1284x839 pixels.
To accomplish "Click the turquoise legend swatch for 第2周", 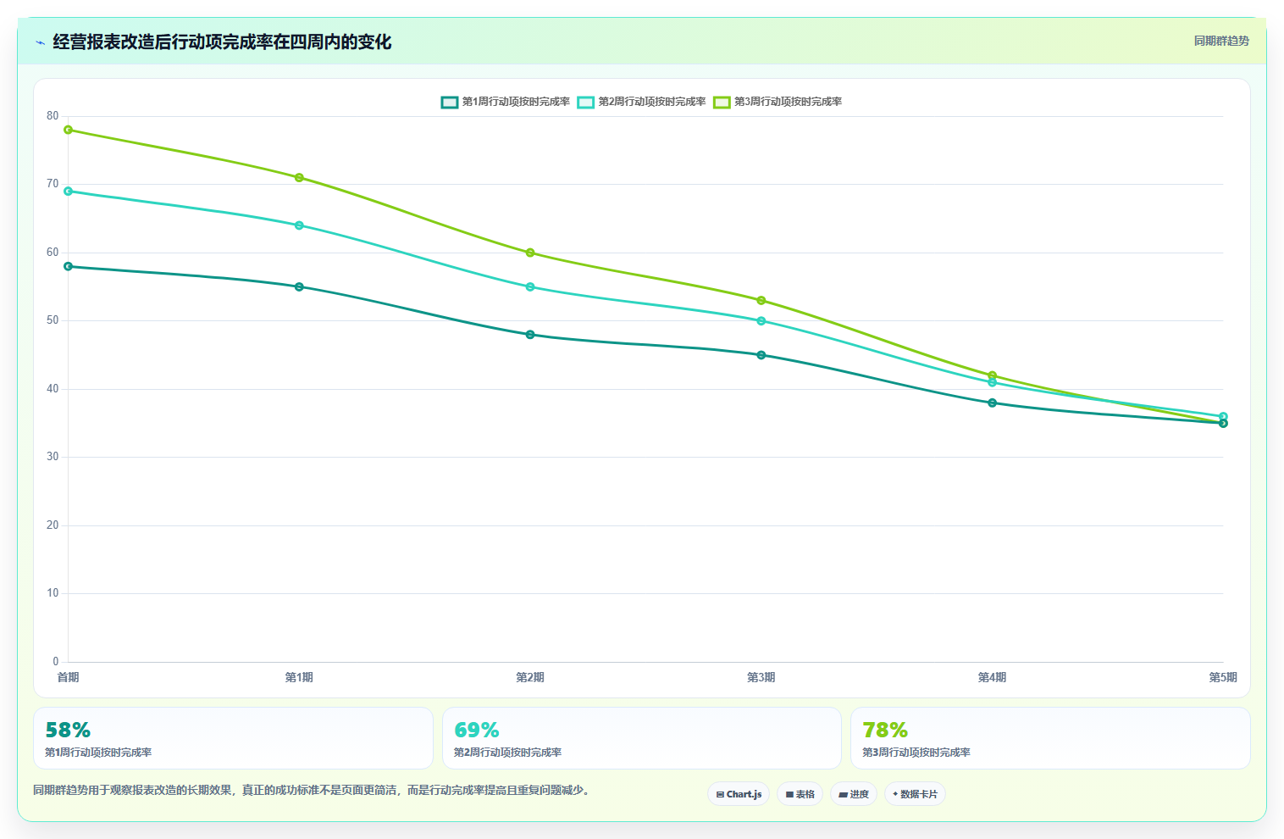I will [x=586, y=103].
